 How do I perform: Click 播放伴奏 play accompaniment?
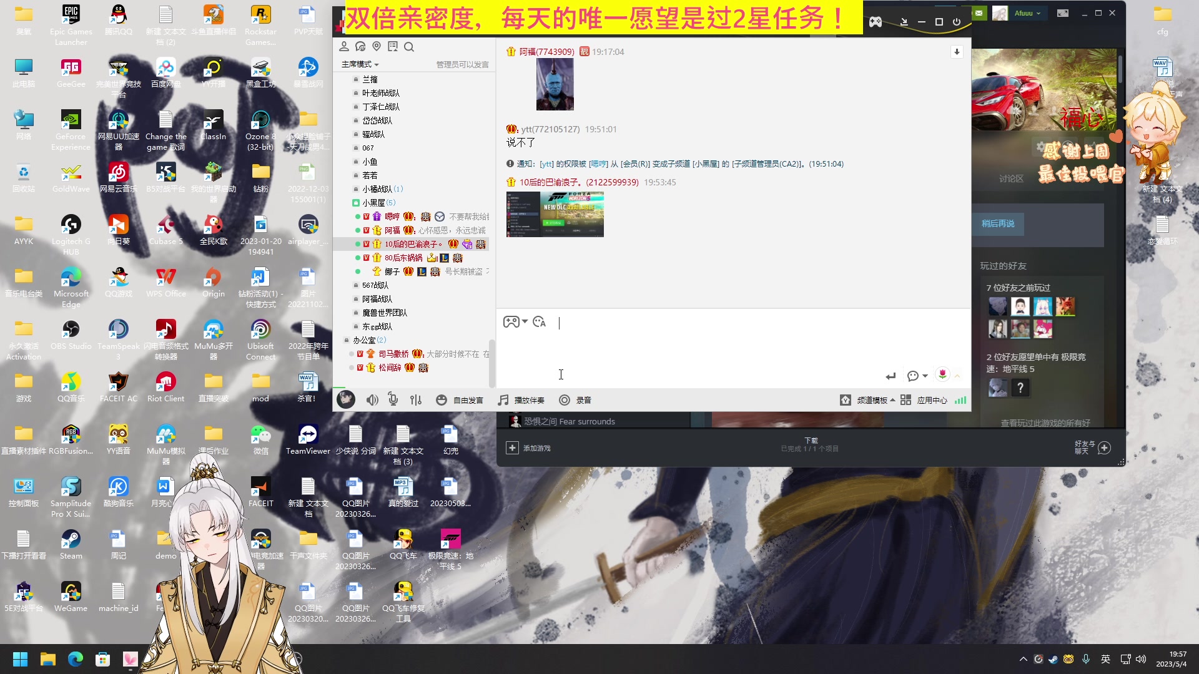click(x=521, y=400)
